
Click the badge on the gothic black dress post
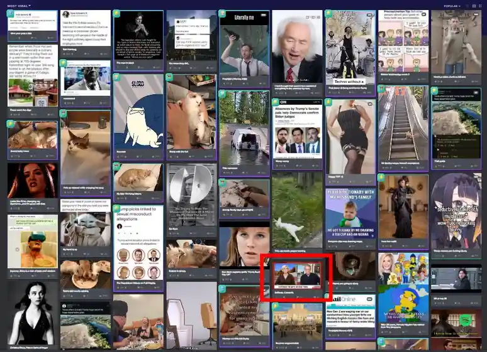click(x=381, y=178)
